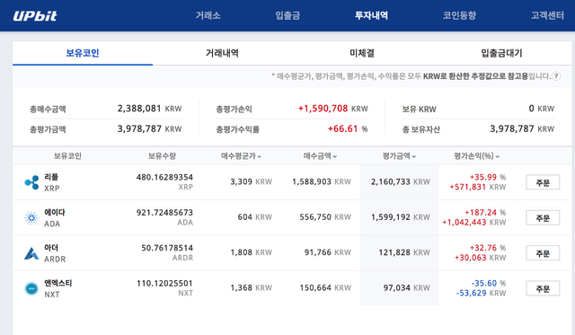Click total purchase amount 2,388,081
This screenshot has height=335, width=575.
[139, 109]
